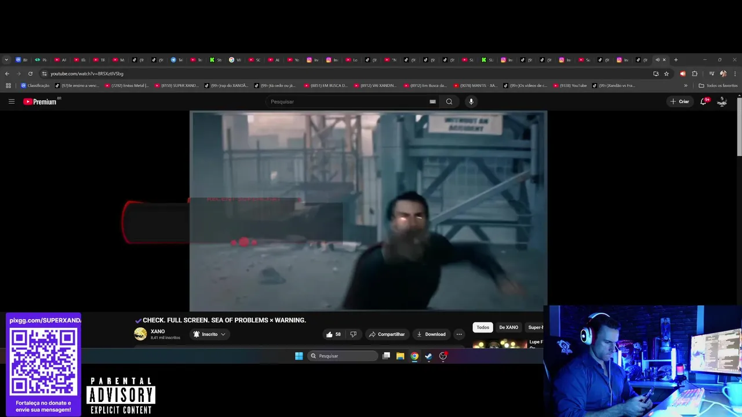Open Chrome profile avatar in toolbar
The width and height of the screenshot is (742, 417).
click(x=723, y=74)
